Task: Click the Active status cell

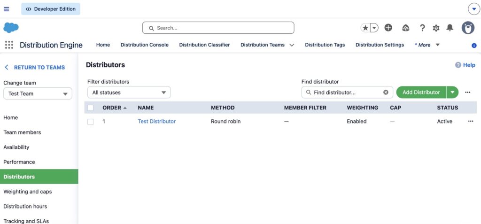Action: click(445, 121)
